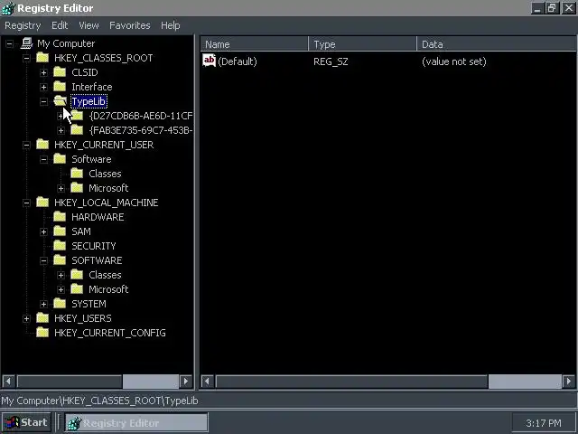Open the Help menu
Viewport: 578px width, 434px height.
(x=171, y=25)
